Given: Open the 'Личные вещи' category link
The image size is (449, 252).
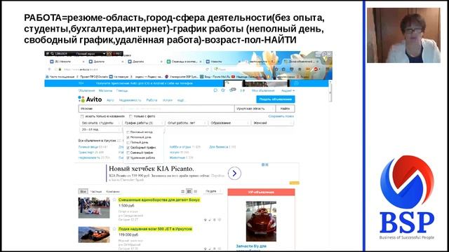Looking at the screenshot, I should (x=88, y=147).
